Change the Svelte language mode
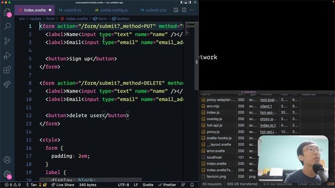This screenshot has width=335, height=188. tap(148, 185)
